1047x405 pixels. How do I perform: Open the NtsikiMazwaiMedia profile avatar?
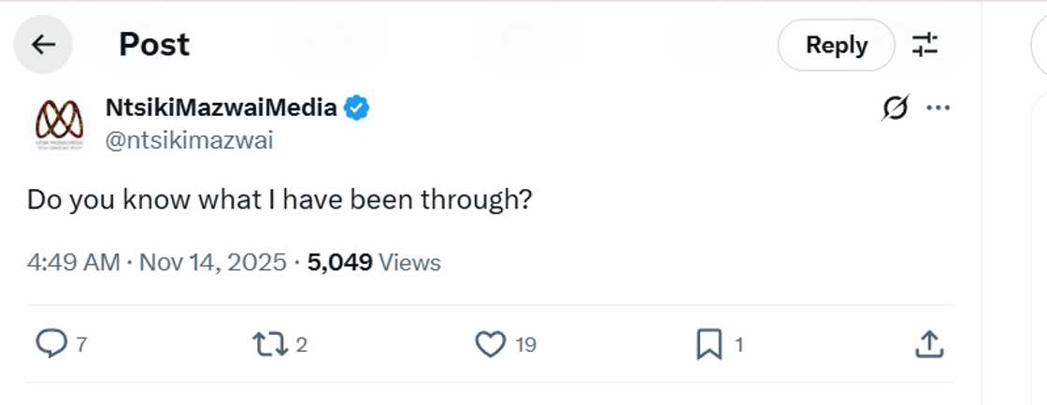click(58, 123)
